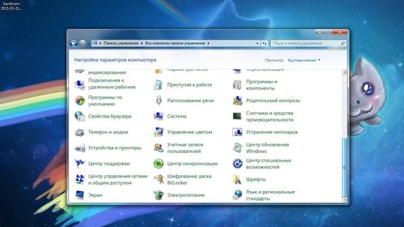Open Phone and Modem (Телефон и модем) icon
This screenshot has width=404, height=227.
80,132
